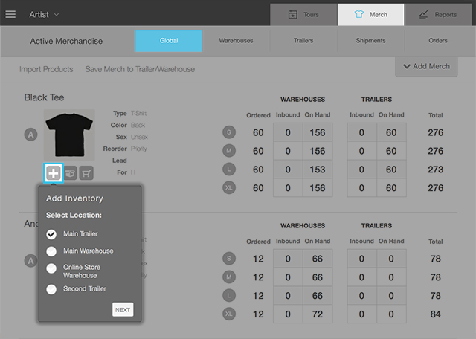Click Save Merch to Trailer/Warehouse link

[140, 69]
